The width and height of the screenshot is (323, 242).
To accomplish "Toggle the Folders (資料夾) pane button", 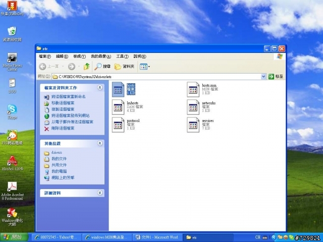I will 124,67.
